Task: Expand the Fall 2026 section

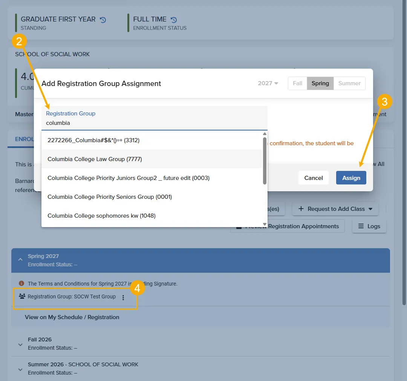Action: point(20,345)
